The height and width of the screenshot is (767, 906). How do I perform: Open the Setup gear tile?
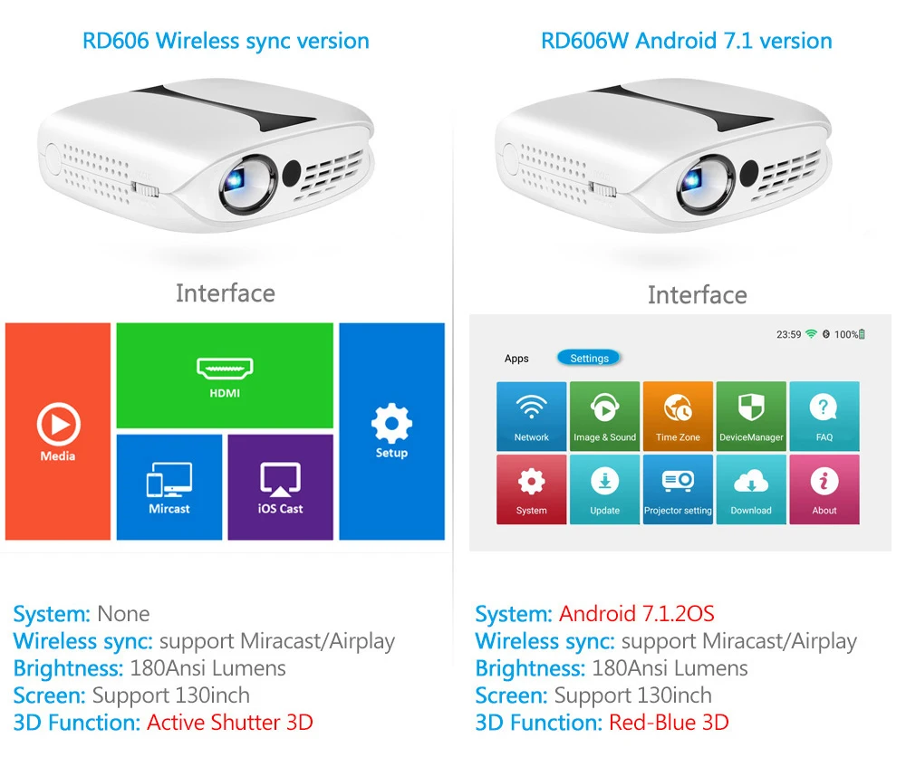391,431
